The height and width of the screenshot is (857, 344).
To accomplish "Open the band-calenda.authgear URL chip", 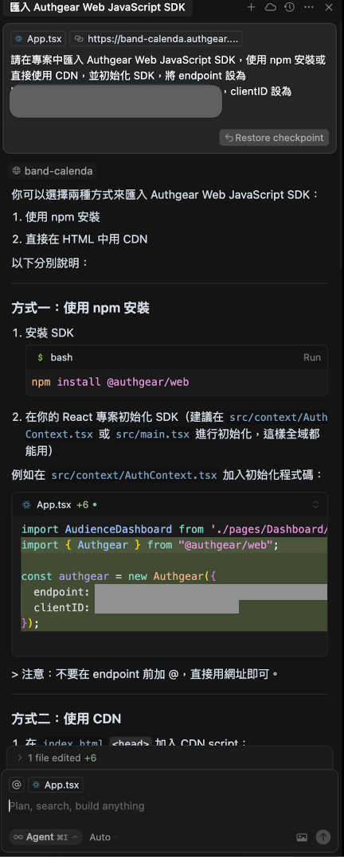I will pyautogui.click(x=156, y=39).
